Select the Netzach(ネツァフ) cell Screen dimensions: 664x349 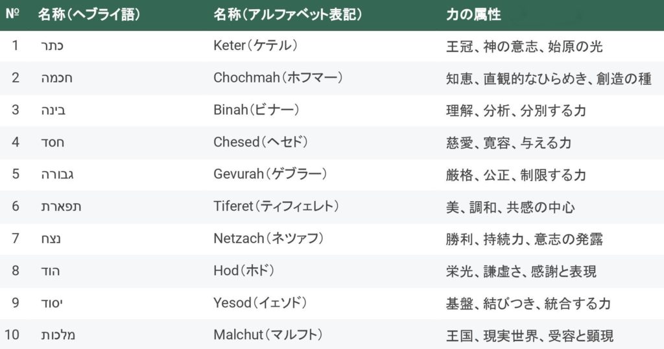point(268,239)
